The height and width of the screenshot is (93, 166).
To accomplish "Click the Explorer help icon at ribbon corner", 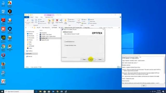I will point(120,17).
